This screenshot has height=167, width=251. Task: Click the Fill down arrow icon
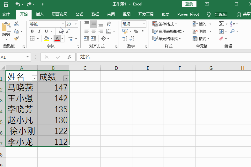tap(221, 31)
